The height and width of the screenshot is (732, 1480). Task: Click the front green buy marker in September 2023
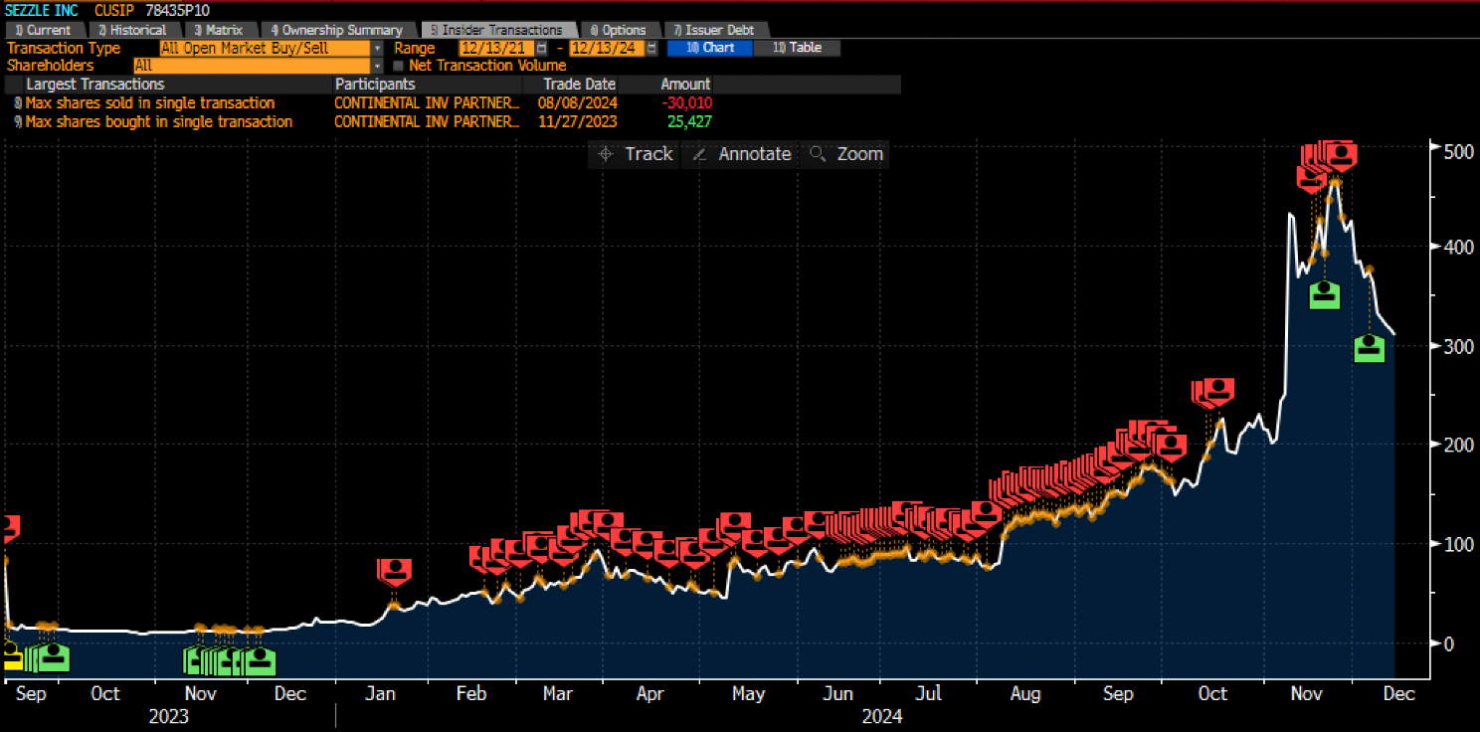53,656
